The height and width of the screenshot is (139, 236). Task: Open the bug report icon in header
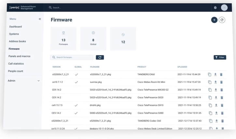tap(215, 7)
